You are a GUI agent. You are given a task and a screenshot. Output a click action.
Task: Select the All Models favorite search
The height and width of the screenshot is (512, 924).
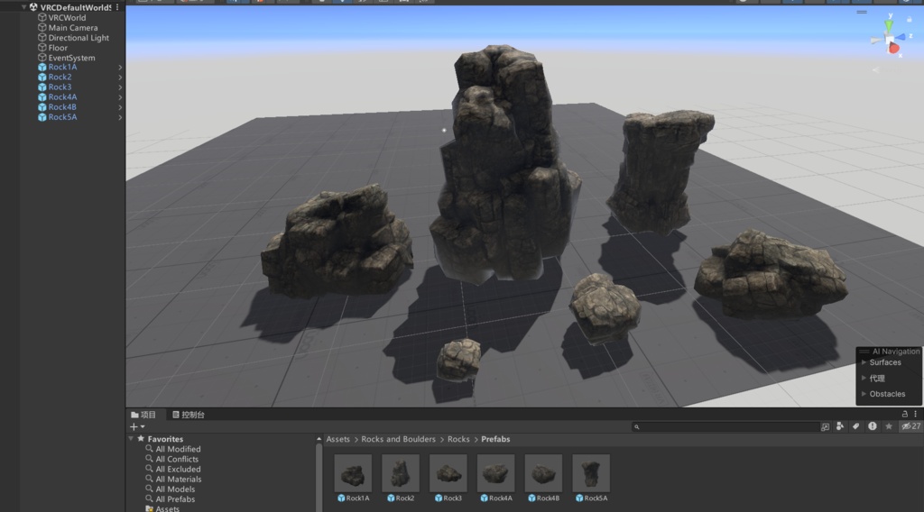175,489
